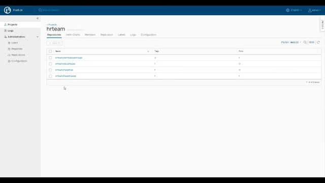This screenshot has height=183, width=325.
Task: Check the third repository row checkbox
Action: click(x=50, y=70)
